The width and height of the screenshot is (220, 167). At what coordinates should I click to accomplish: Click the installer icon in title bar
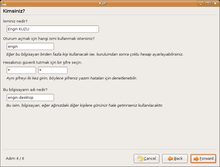(4, 4)
